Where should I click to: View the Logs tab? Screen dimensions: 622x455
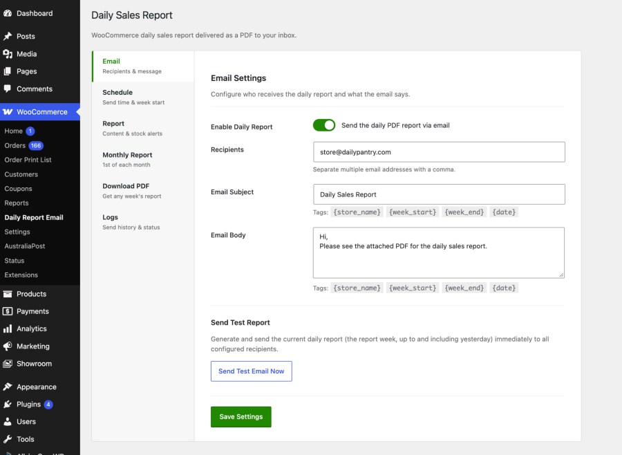pos(143,221)
